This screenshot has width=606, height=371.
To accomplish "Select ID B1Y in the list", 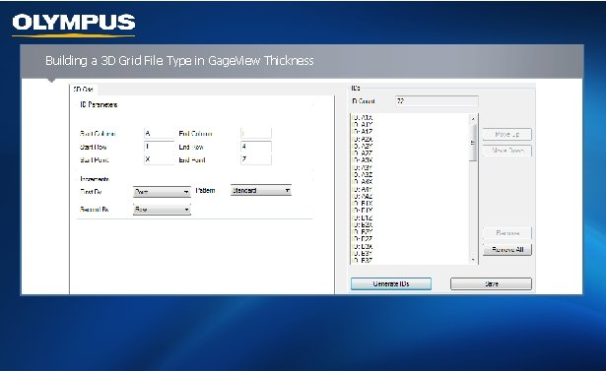I will coord(363,211).
